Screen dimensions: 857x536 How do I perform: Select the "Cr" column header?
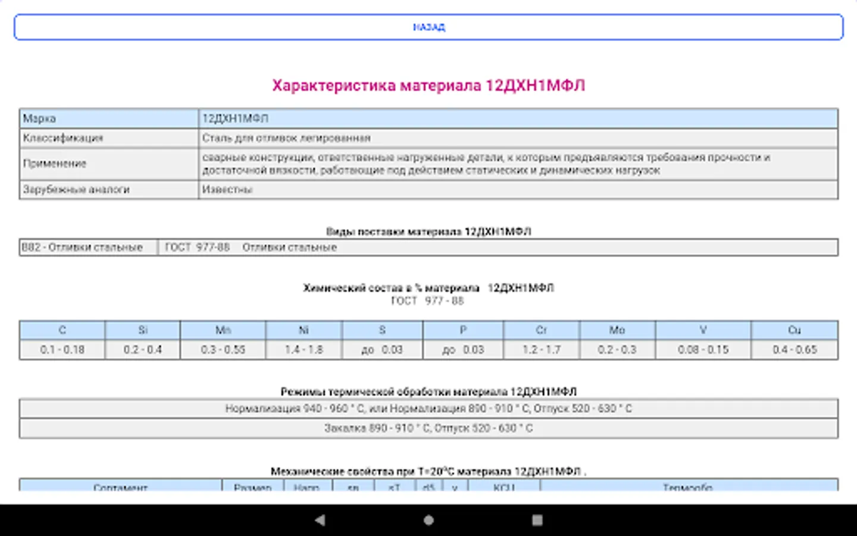pyautogui.click(x=542, y=330)
